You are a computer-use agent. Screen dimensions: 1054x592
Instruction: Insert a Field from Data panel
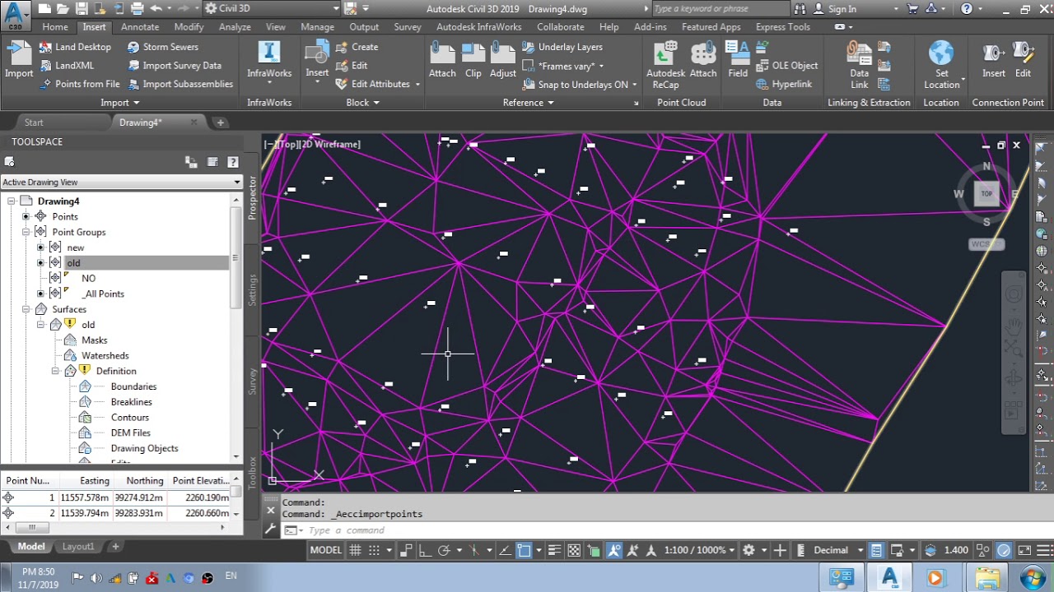(738, 59)
